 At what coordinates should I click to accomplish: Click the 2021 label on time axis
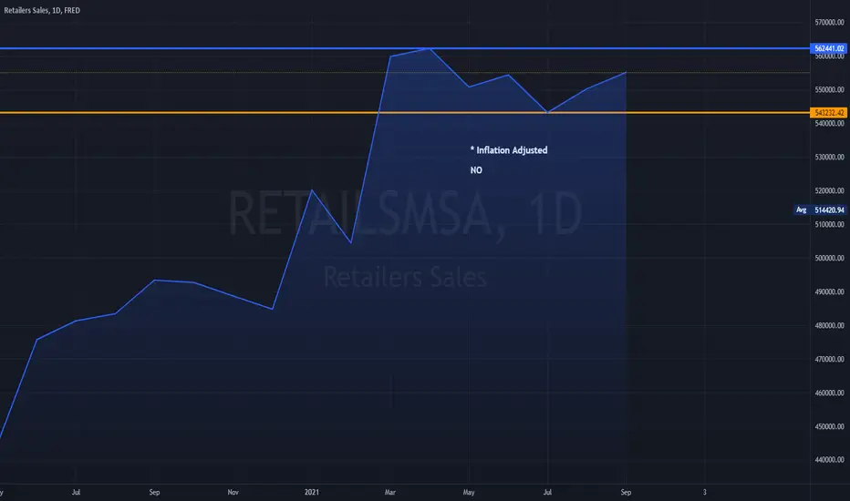(x=312, y=492)
